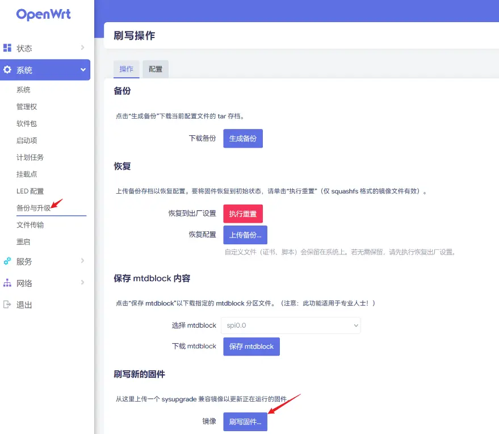The width and height of the screenshot is (499, 434).
Task: Open 软件包 in the sidebar
Action: click(27, 123)
